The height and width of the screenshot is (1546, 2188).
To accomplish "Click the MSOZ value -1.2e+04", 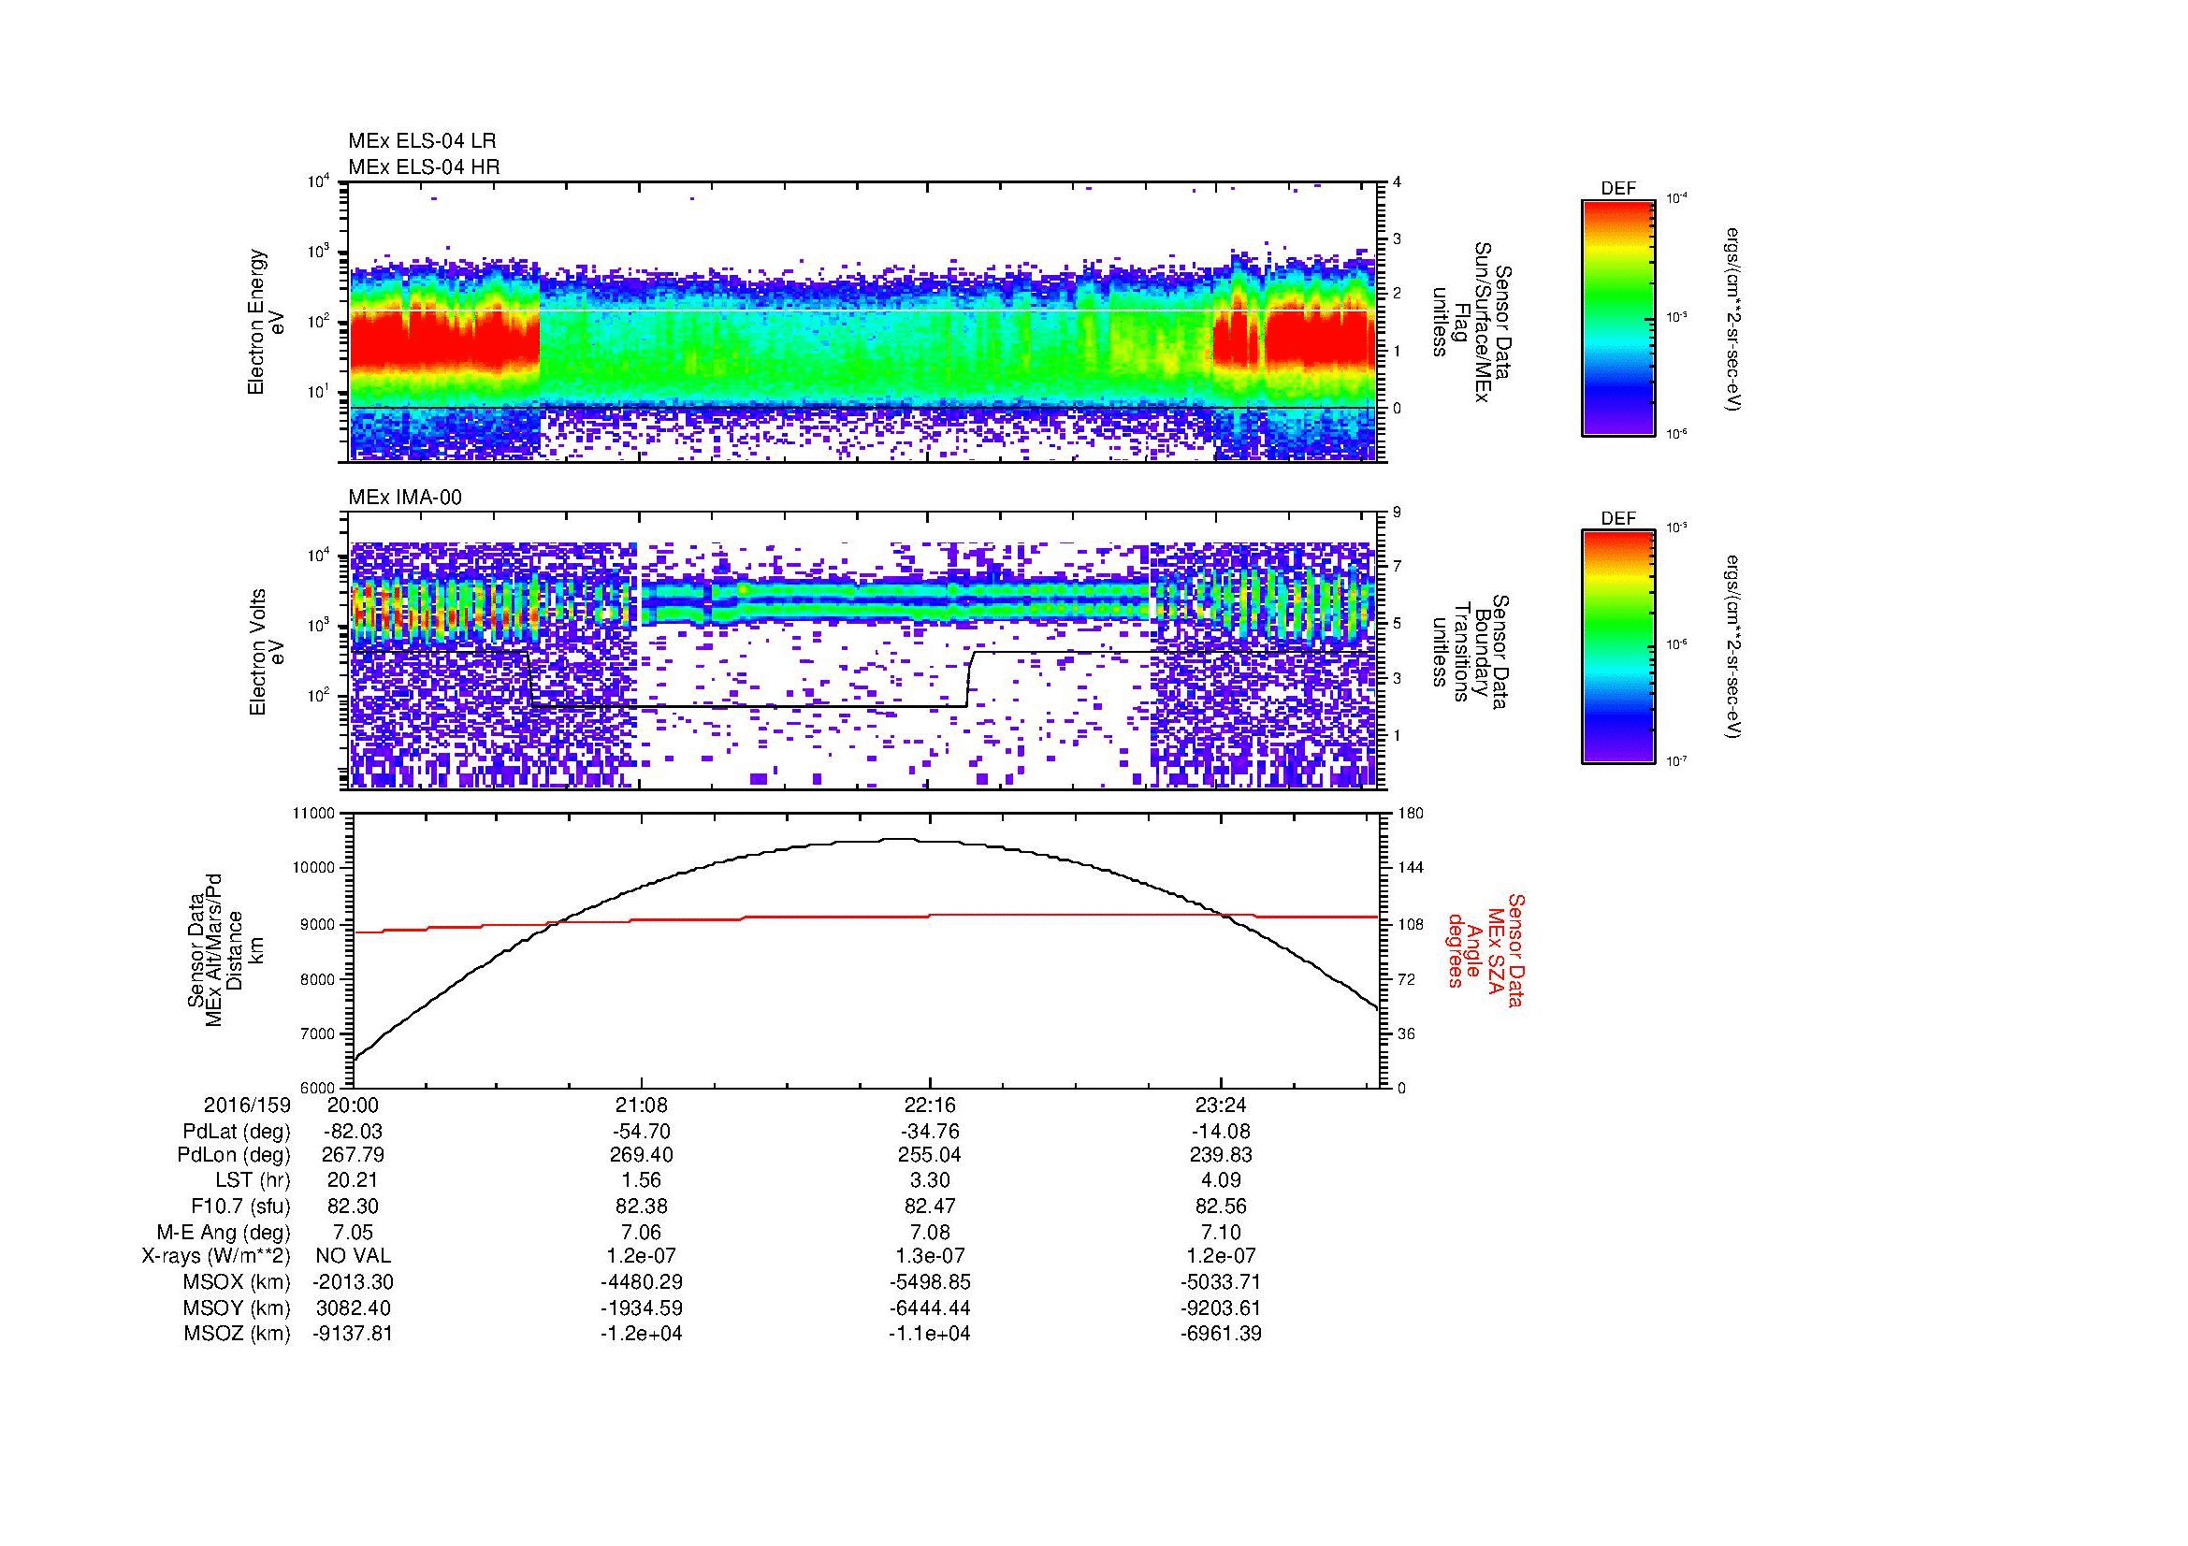I will point(643,1334).
